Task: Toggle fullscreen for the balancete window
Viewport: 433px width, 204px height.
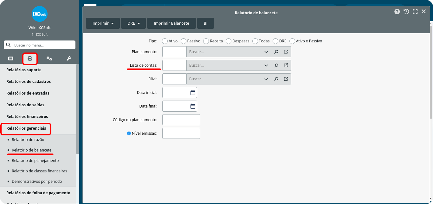Action: click(415, 12)
